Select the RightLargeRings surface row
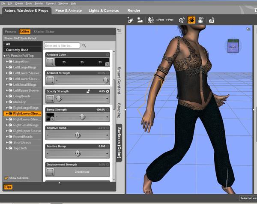This screenshot has width=257, height=204. click(x=22, y=108)
